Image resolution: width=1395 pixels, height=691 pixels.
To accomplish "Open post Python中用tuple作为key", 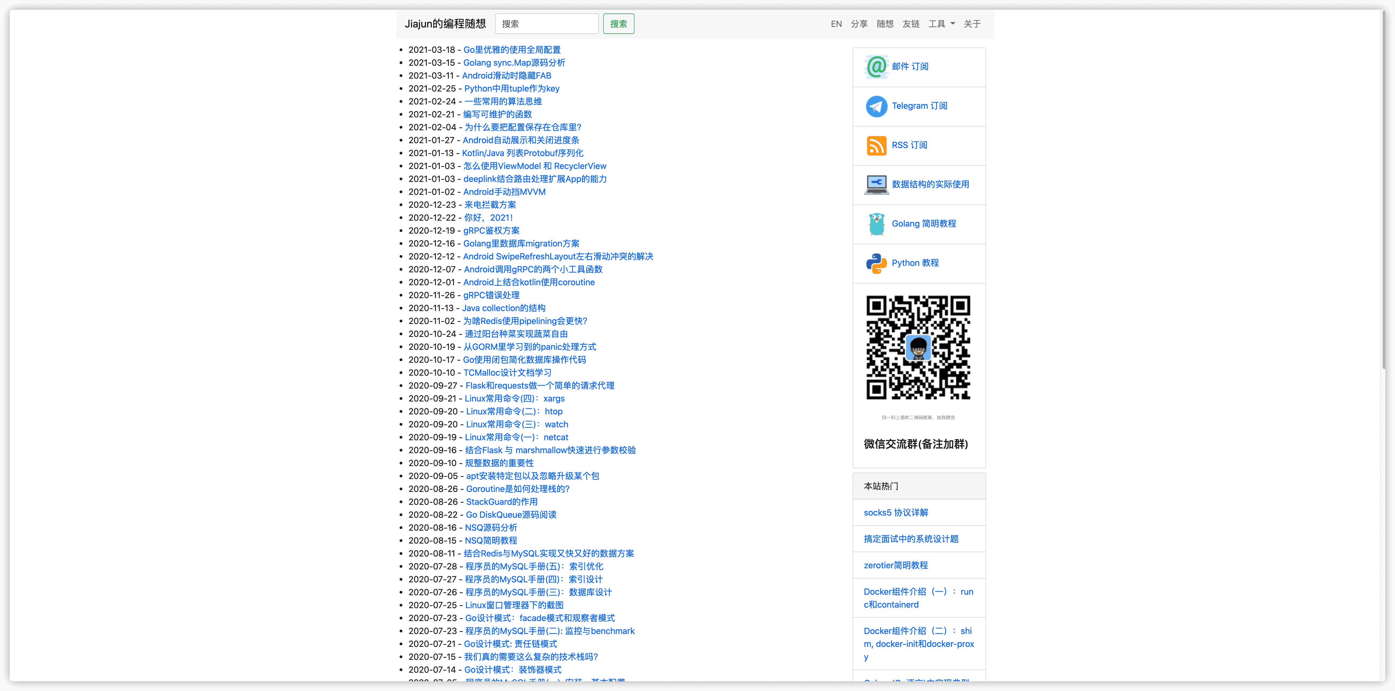I will coord(512,89).
